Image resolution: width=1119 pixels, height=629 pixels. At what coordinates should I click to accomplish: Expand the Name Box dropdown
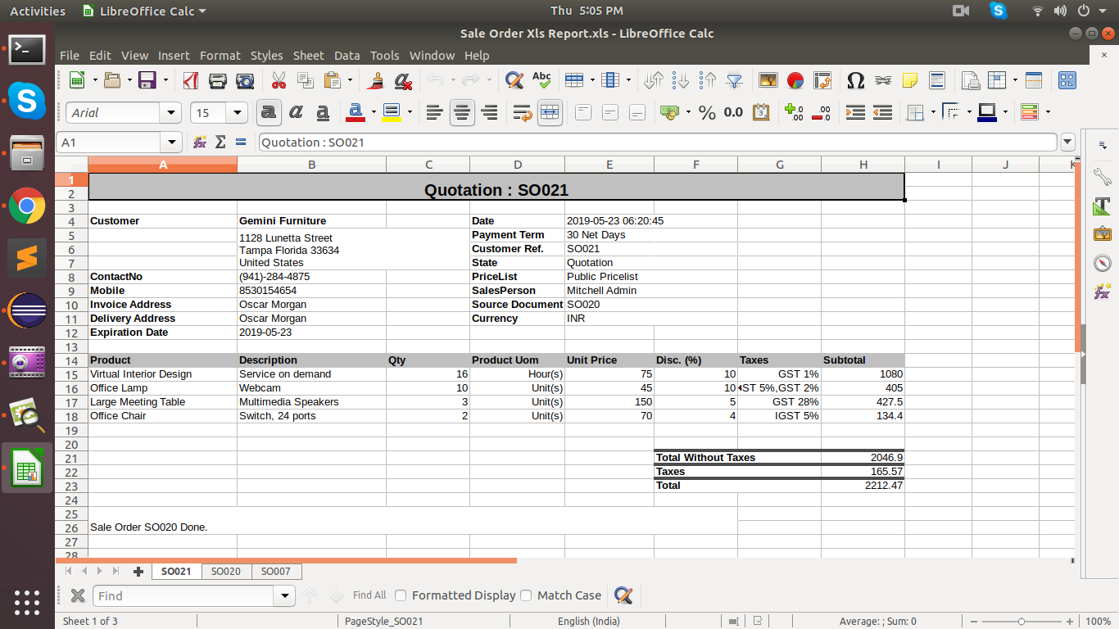(x=171, y=143)
